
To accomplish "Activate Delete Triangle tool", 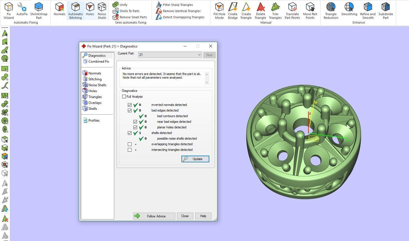I will click(260, 11).
